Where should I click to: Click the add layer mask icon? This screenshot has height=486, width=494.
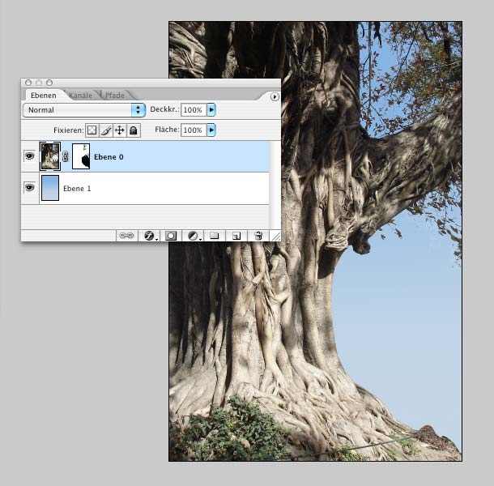171,236
